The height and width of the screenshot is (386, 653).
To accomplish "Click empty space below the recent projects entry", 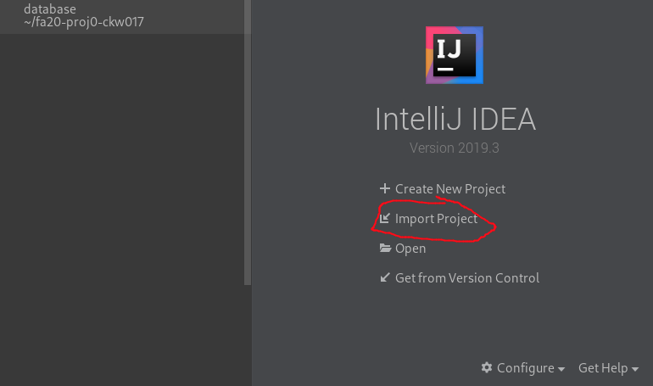I will tap(119, 212).
